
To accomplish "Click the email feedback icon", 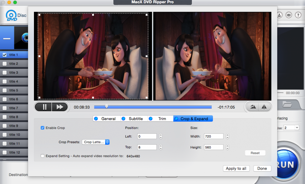I will coord(288,15).
